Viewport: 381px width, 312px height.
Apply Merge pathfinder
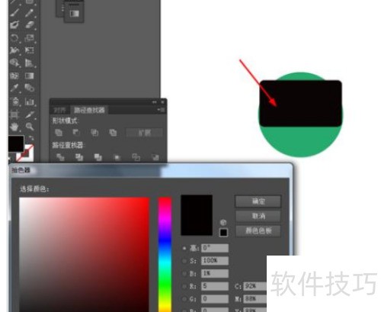click(98, 157)
